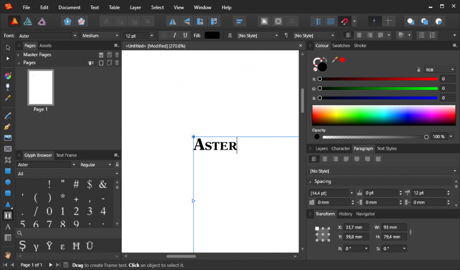Open the Table menu
The width and height of the screenshot is (460, 270).
(x=114, y=7)
